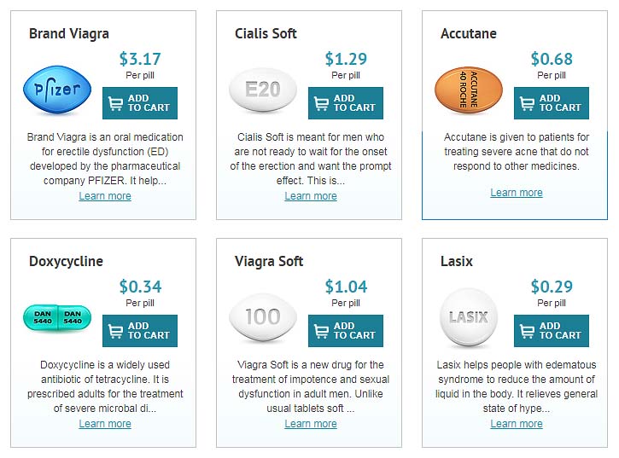Open Learn more under Lasix

517,424
